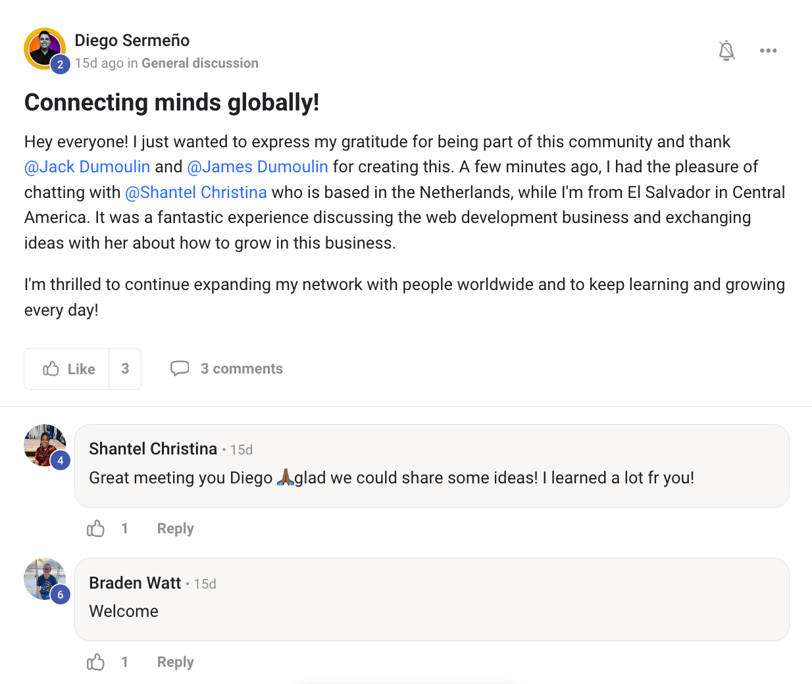View Shantel Christina's avatar
This screenshot has height=684, width=812.
pos(44,445)
